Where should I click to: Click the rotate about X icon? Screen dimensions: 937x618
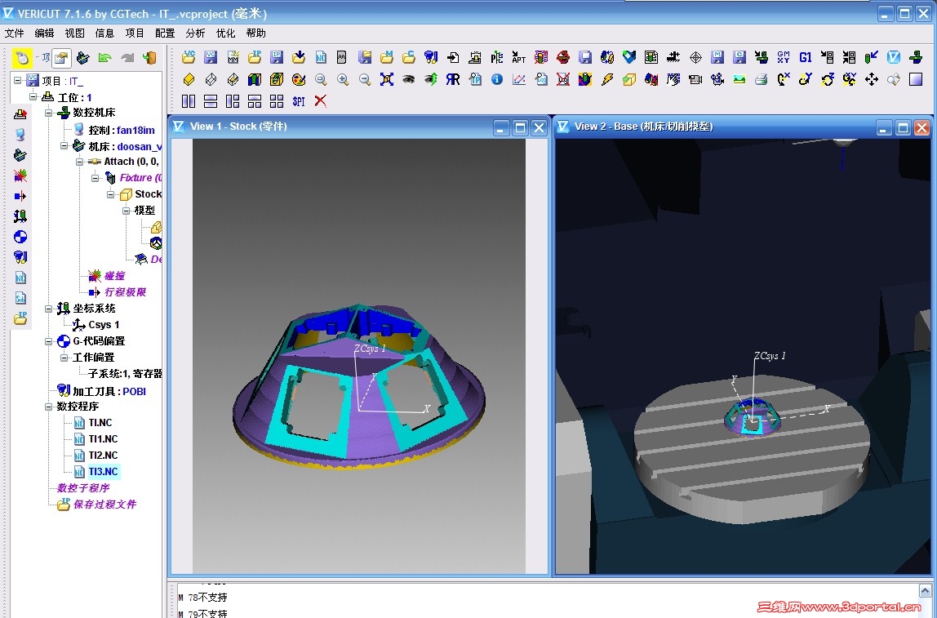pos(784,79)
